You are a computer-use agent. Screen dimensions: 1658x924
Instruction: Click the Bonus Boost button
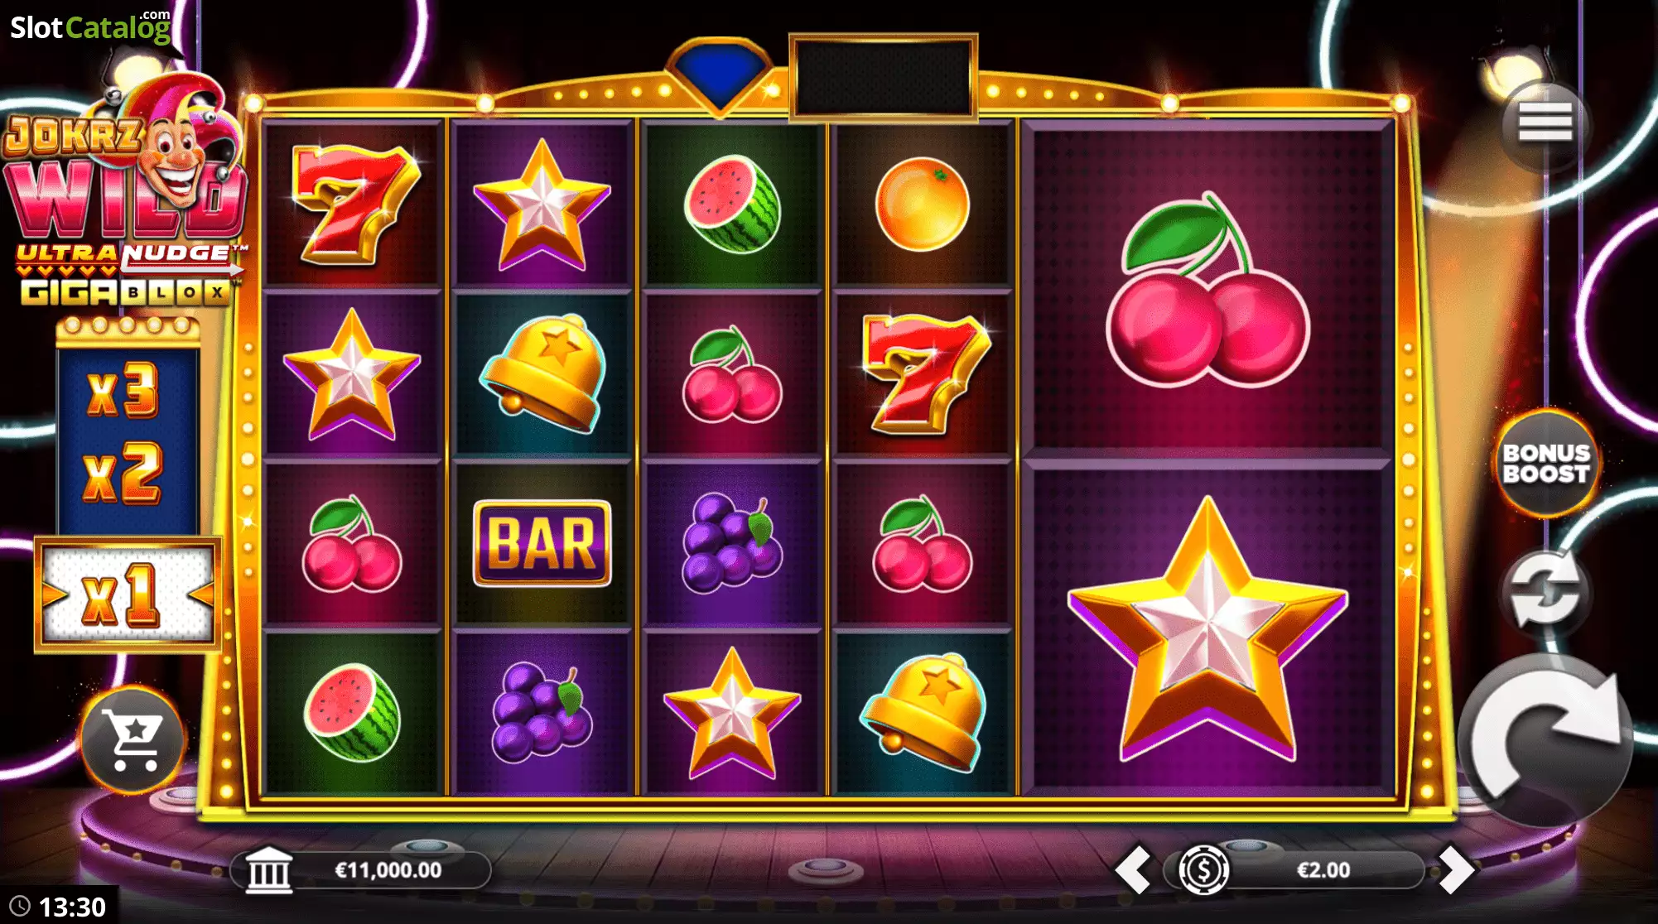[x=1546, y=464]
